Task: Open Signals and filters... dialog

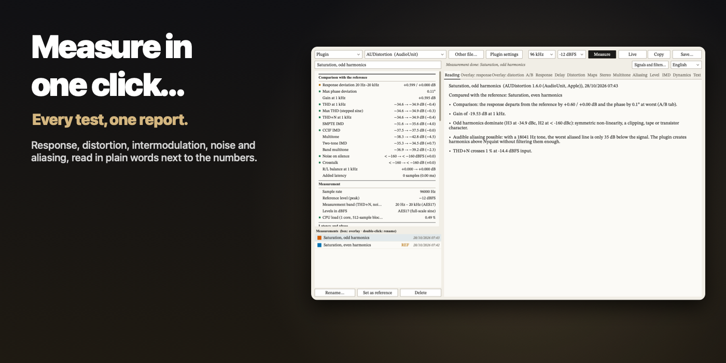Action: 650,65
